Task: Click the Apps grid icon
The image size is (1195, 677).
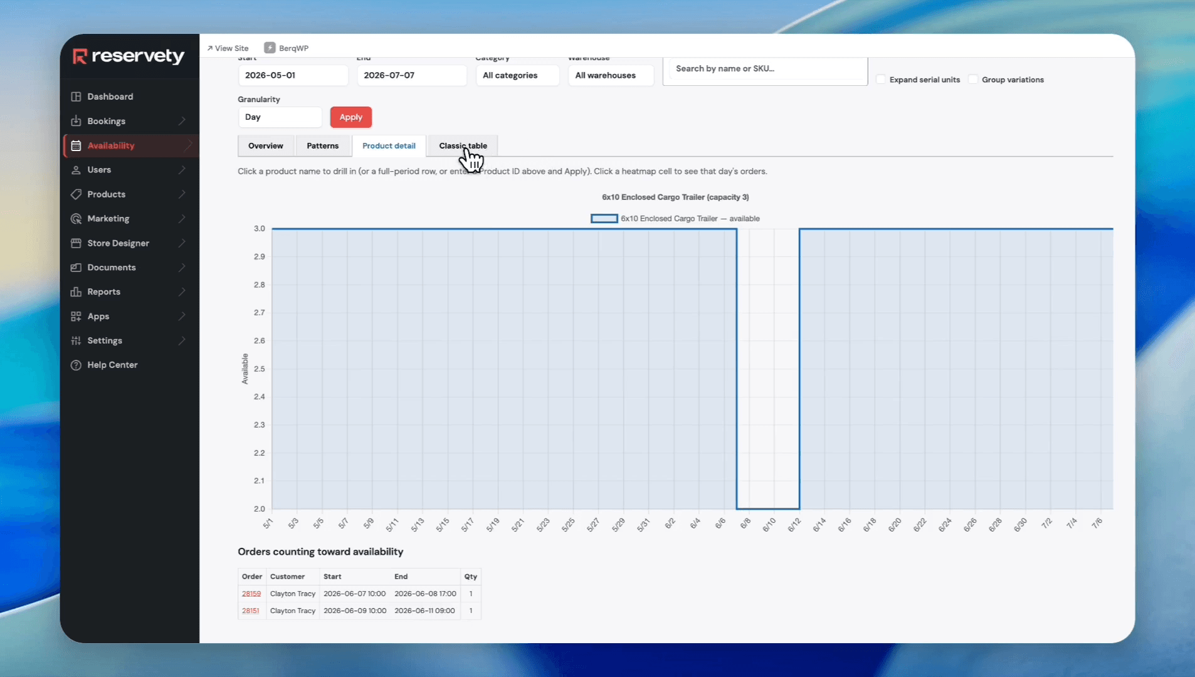Action: pyautogui.click(x=76, y=317)
